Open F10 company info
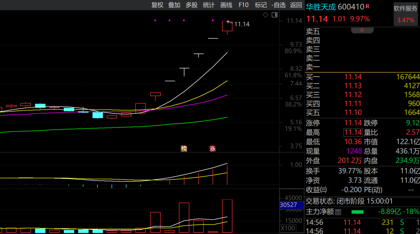Image resolution: width=420 pixels, height=234 pixels. tap(244, 5)
